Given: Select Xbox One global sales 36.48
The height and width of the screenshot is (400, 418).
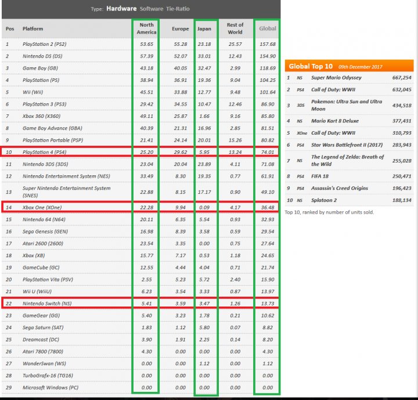Looking at the screenshot, I should [x=268, y=207].
